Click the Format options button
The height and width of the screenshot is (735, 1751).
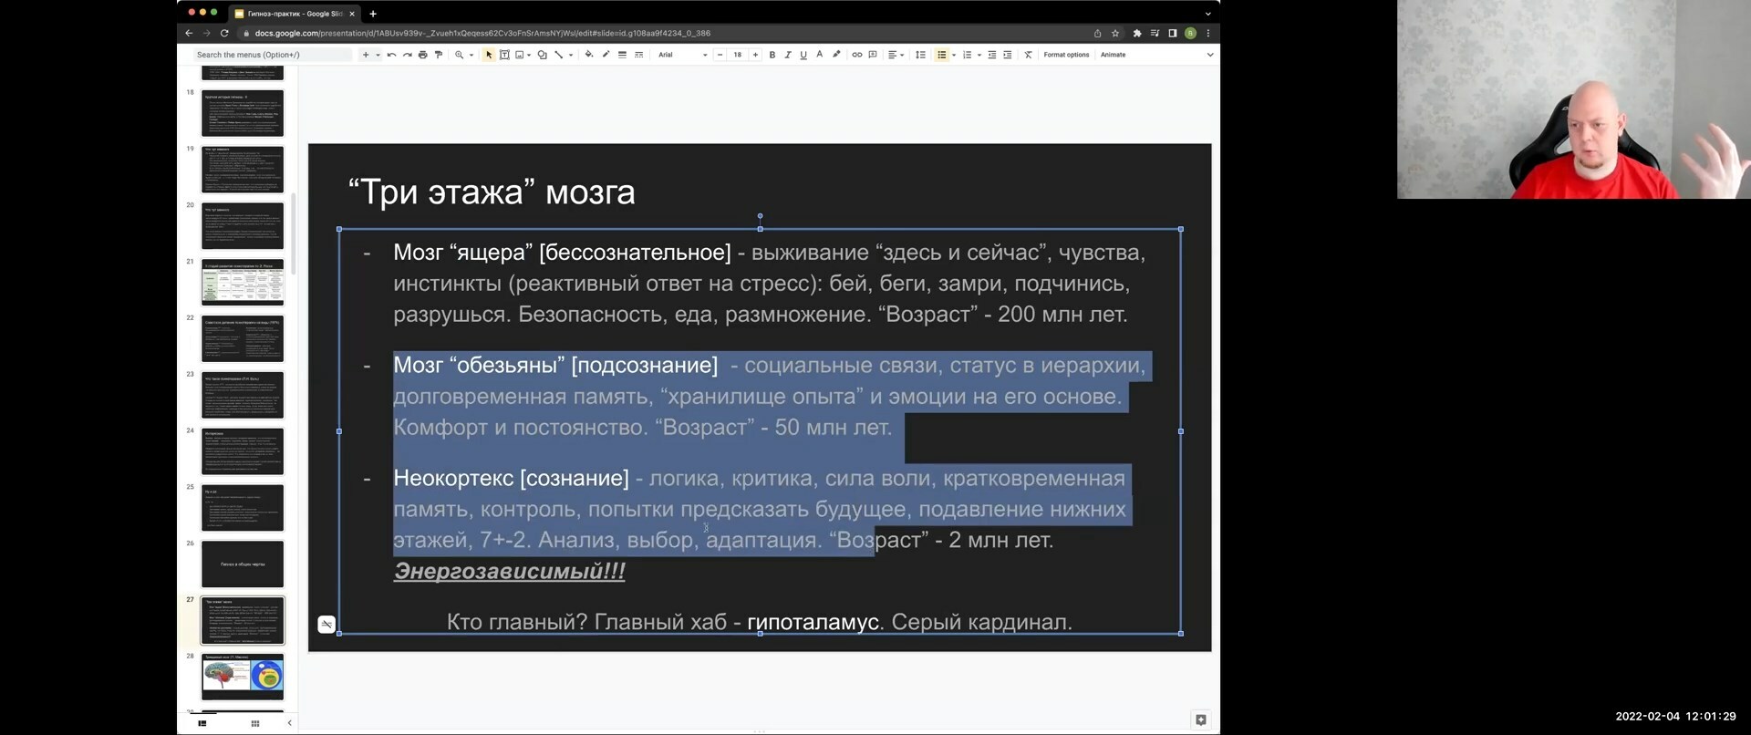tap(1066, 55)
